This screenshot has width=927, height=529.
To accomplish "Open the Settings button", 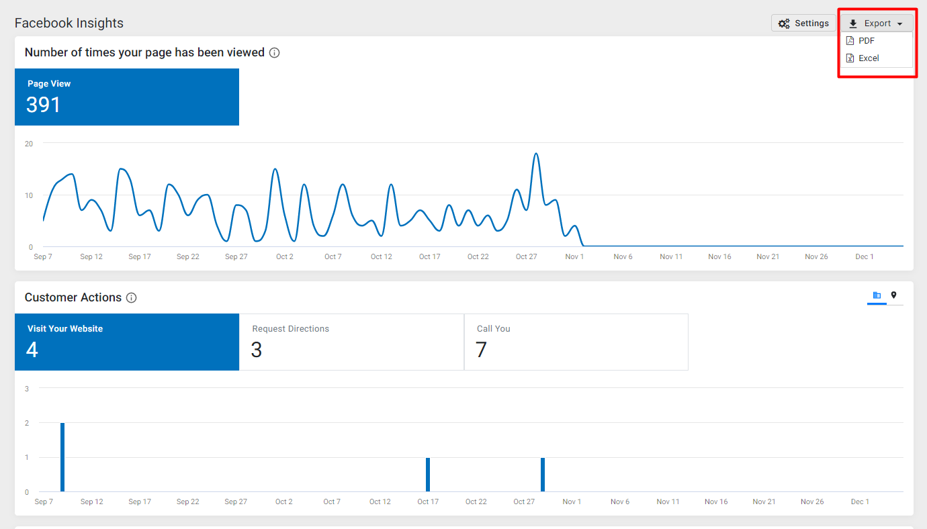I will pos(803,23).
